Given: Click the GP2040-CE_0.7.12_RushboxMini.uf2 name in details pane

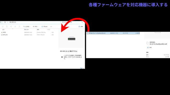Looking at the screenshot, I should click(x=158, y=43).
